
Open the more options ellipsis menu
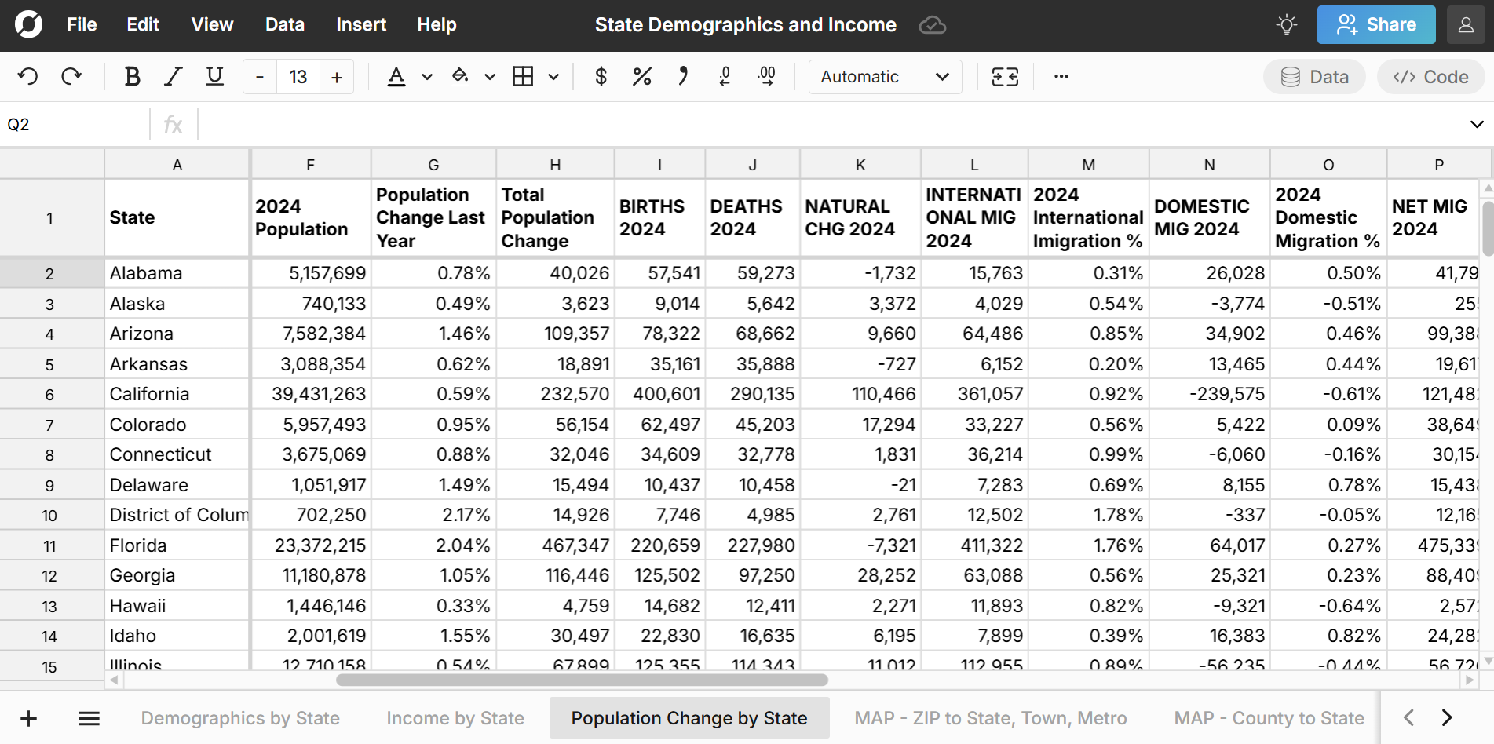(x=1061, y=77)
